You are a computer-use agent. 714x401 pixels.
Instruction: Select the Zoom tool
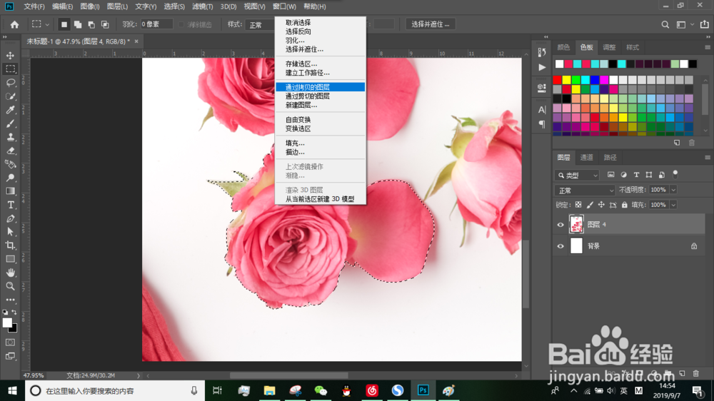point(10,286)
